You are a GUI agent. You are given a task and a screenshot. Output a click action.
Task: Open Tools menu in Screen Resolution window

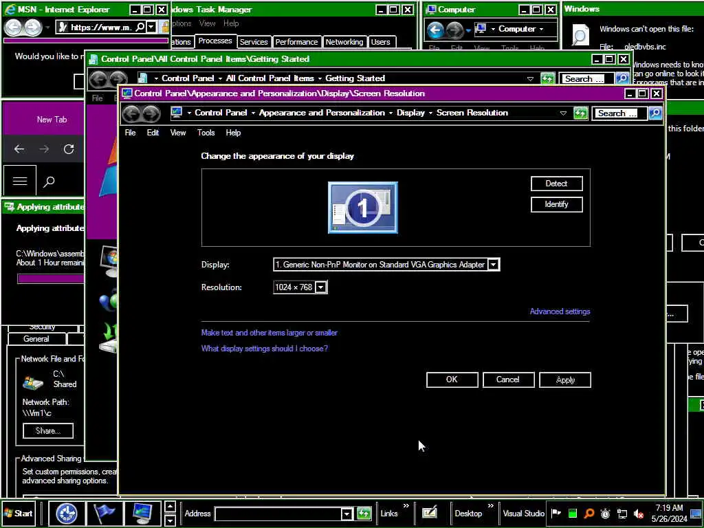click(x=206, y=133)
